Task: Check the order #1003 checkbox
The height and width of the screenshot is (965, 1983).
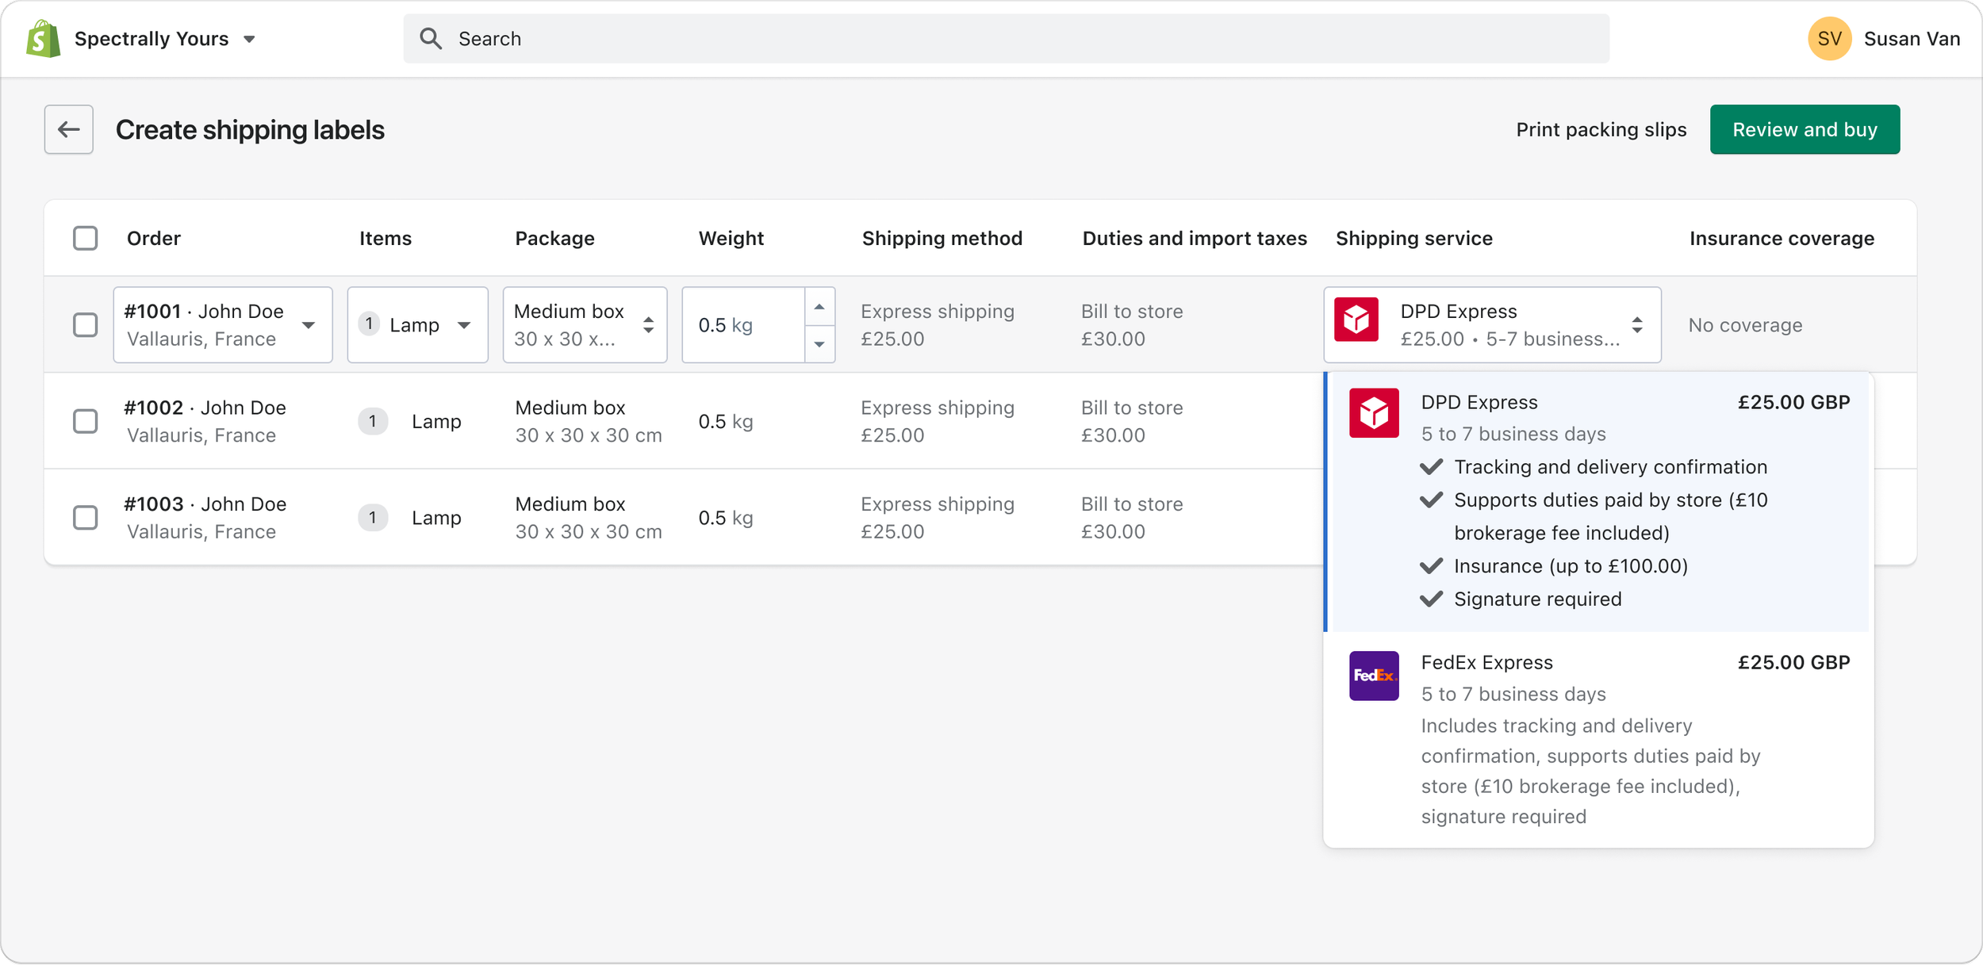Action: (86, 518)
